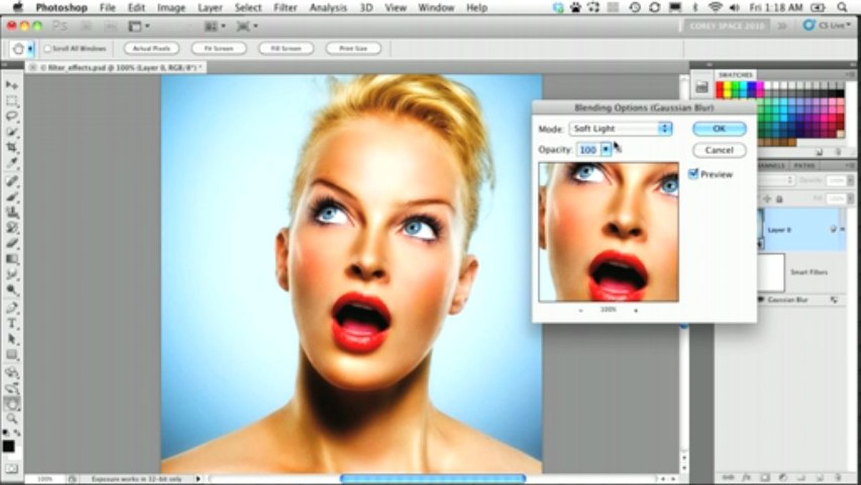This screenshot has width=861, height=485.
Task: Select the Gradient tool
Action: 11,259
